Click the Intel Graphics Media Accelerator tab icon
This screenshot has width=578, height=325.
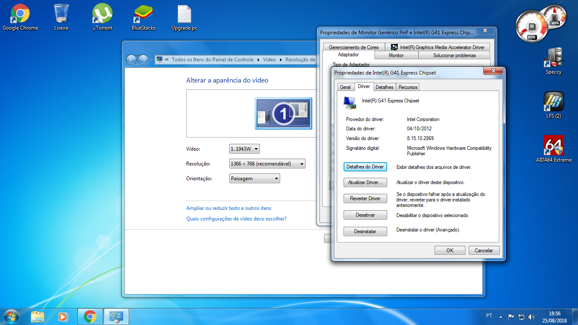[394, 47]
